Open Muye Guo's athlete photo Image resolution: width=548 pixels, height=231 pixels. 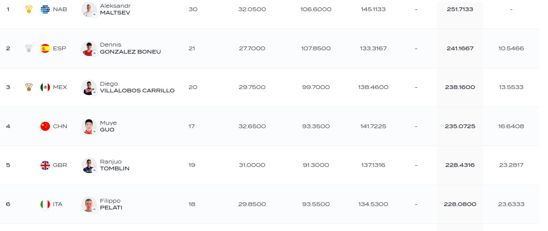click(89, 126)
